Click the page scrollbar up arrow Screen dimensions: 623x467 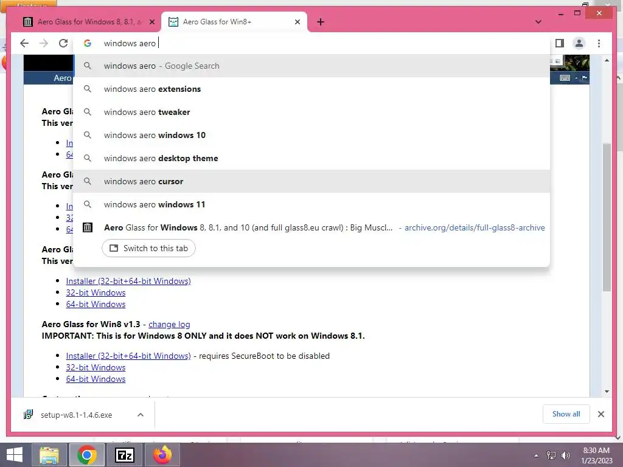pos(607,60)
